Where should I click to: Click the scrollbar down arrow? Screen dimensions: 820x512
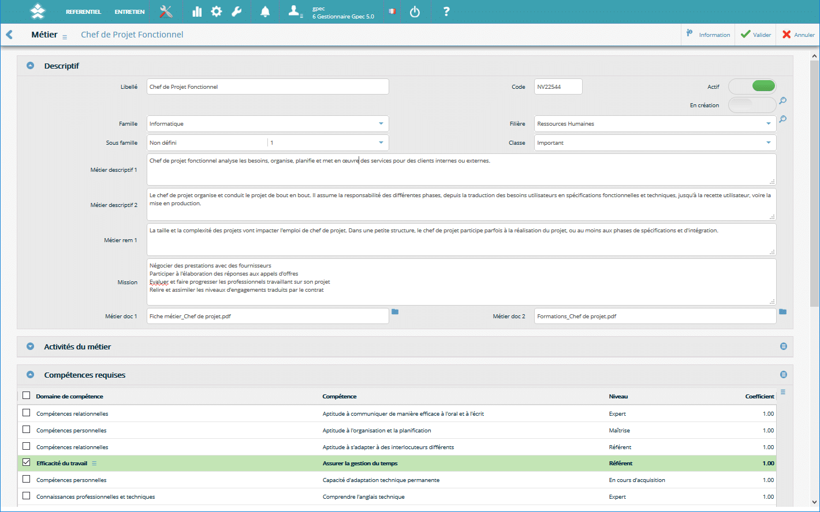pyautogui.click(x=815, y=502)
